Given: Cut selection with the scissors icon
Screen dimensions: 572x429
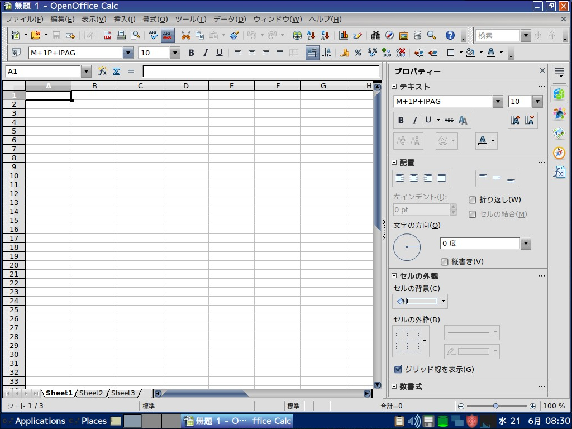Looking at the screenshot, I should coord(185,35).
